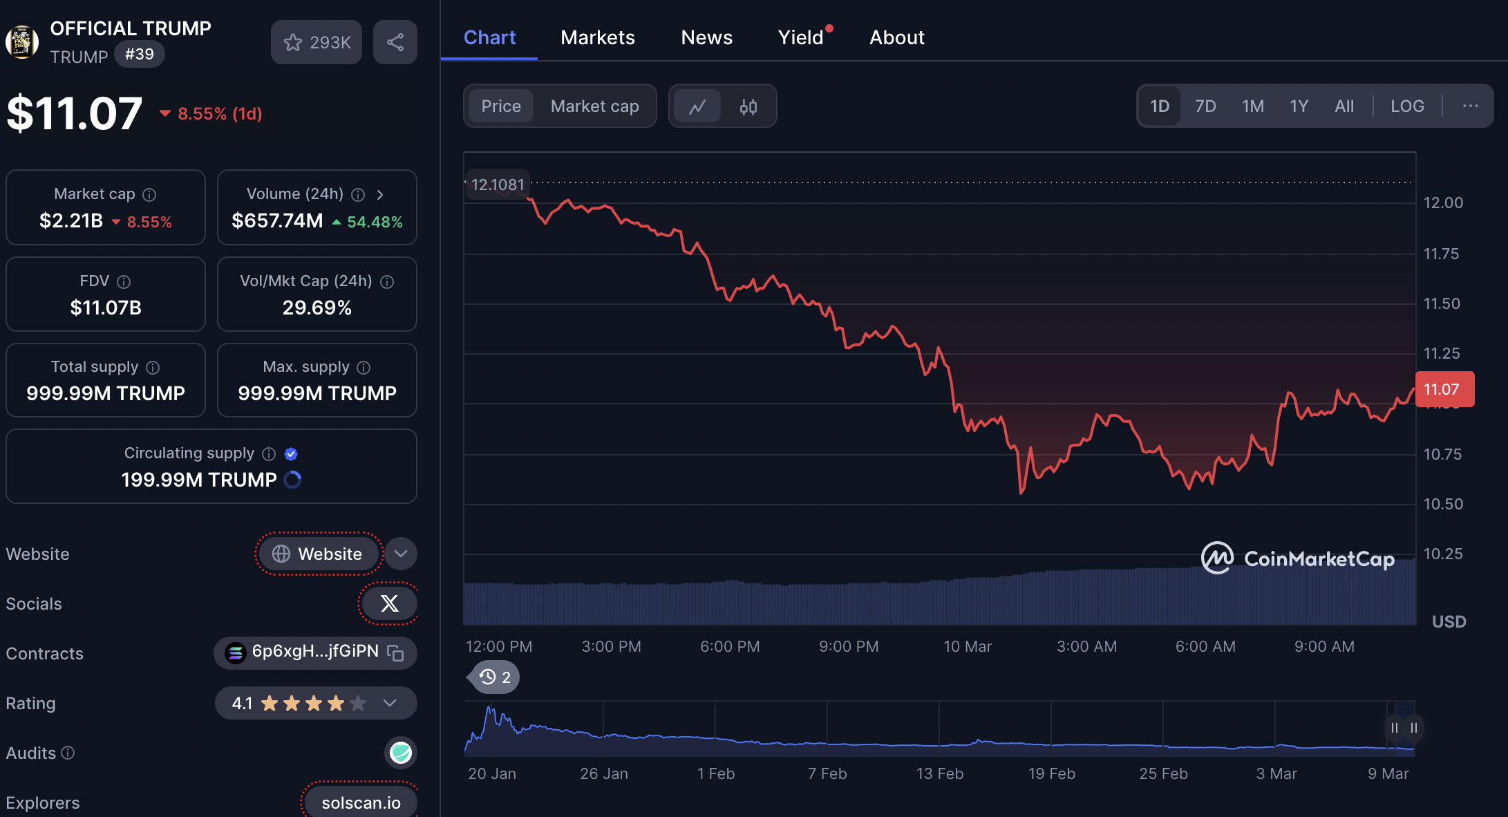The height and width of the screenshot is (817, 1508).
Task: Click the #39 rank badge
Action: (x=140, y=54)
